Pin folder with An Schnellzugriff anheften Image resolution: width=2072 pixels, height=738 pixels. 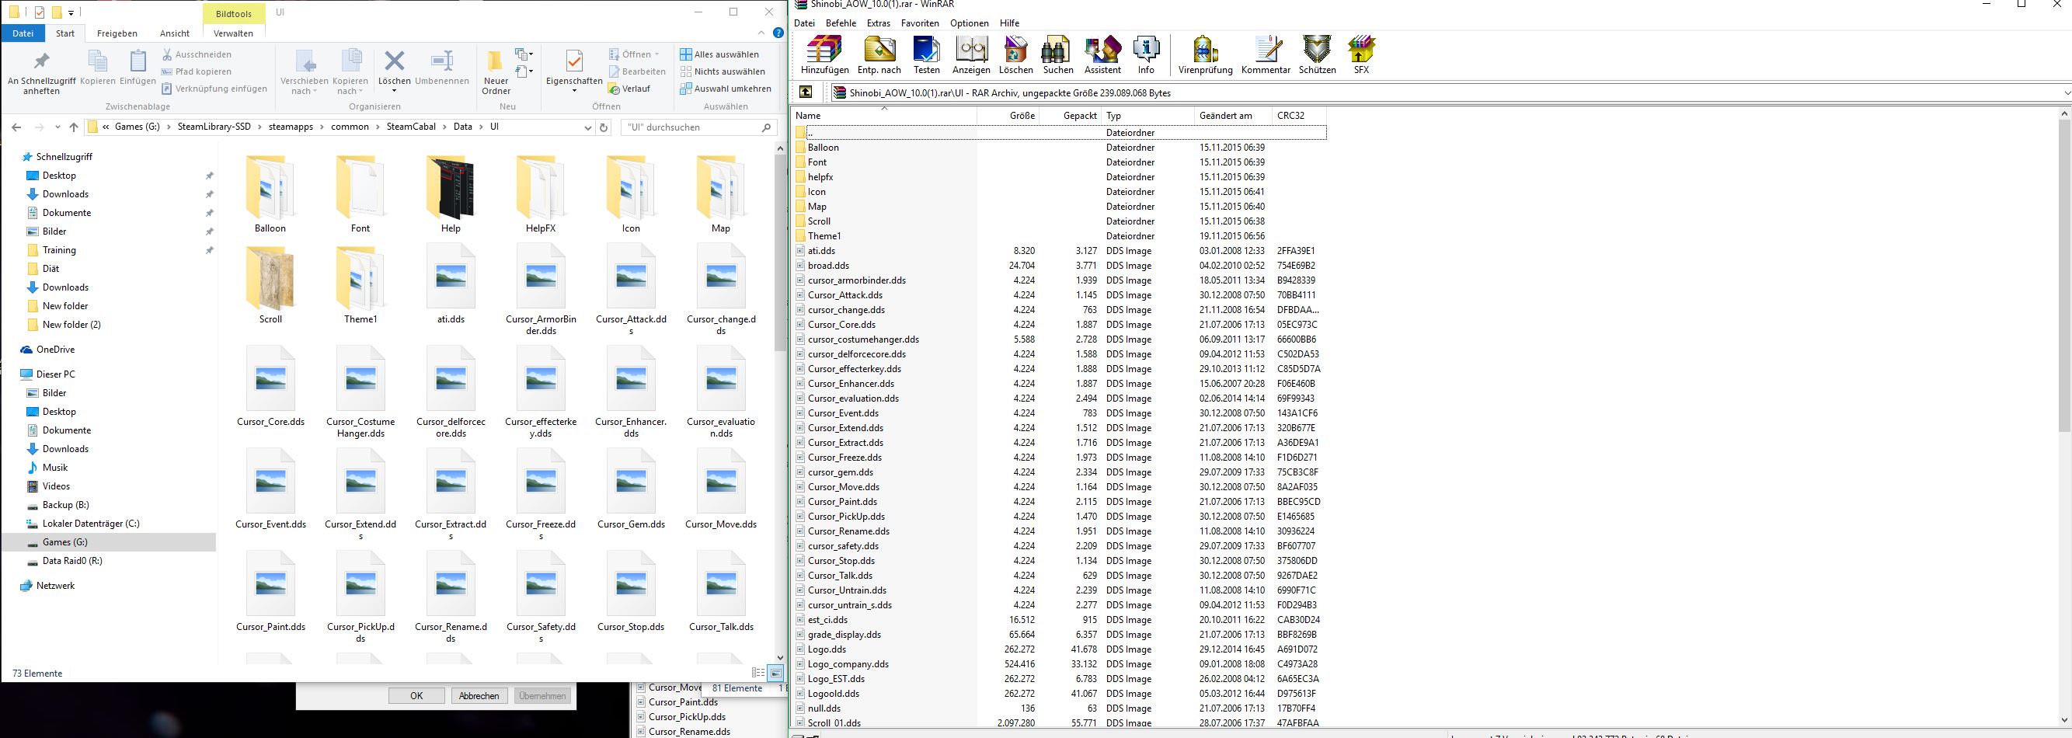(42, 72)
